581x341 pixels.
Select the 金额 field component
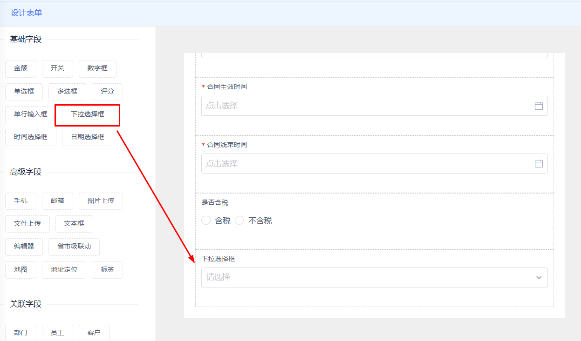point(21,68)
